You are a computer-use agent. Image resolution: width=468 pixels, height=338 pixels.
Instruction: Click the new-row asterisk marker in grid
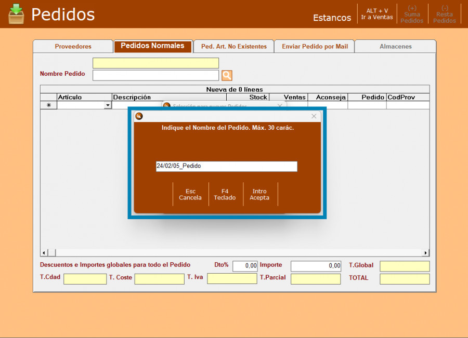click(49, 105)
